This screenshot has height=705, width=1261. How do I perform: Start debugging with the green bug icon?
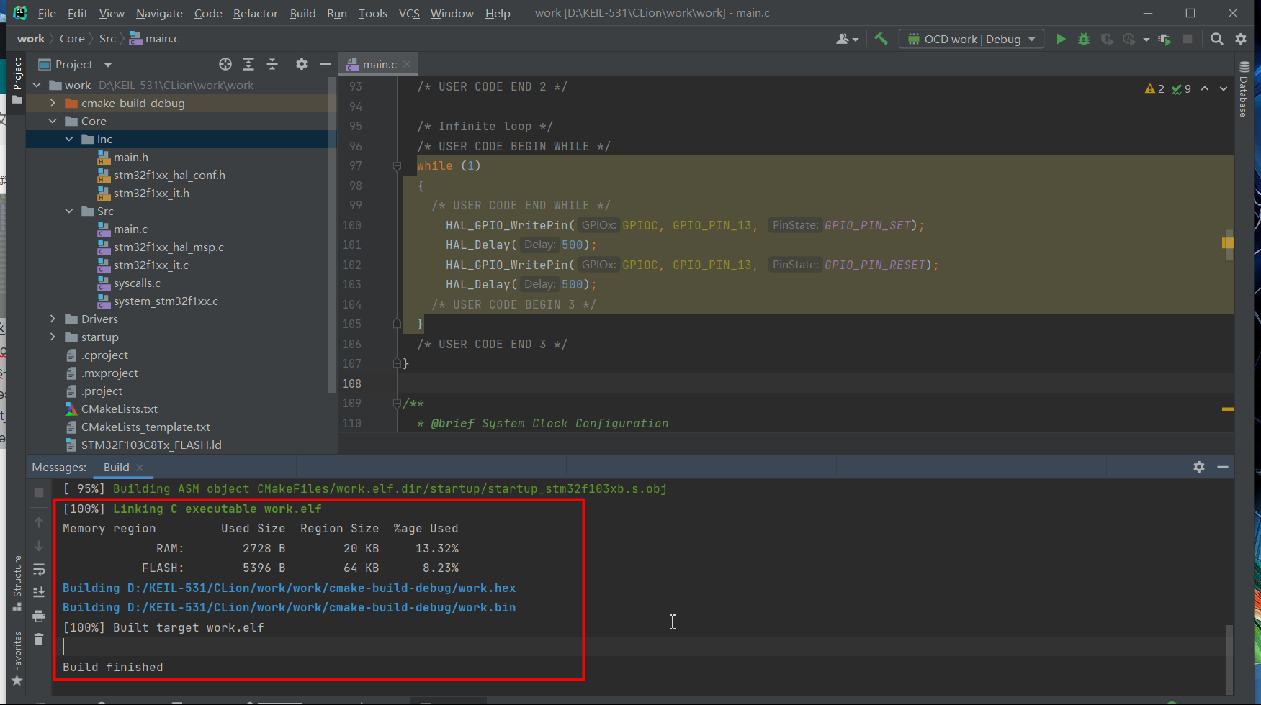[x=1084, y=39]
